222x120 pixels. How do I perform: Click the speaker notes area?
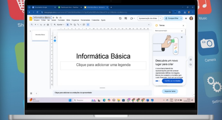pos(102,93)
